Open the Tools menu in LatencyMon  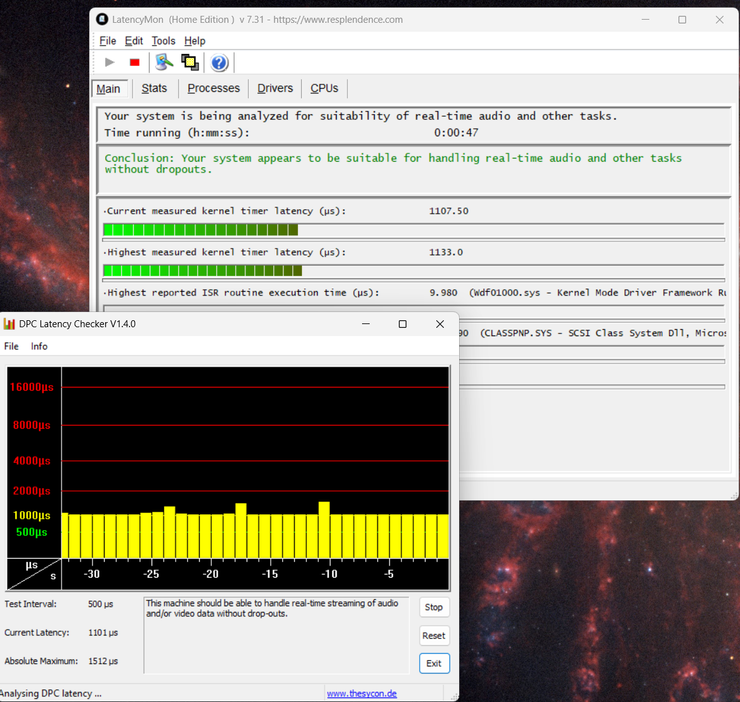coord(164,41)
